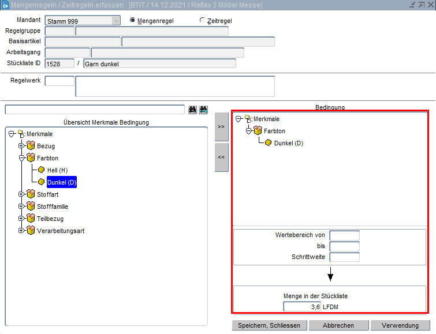The height and width of the screenshot is (334, 436).
Task: Click the Merkmale root icon in Bedingung panel
Action: (x=248, y=119)
